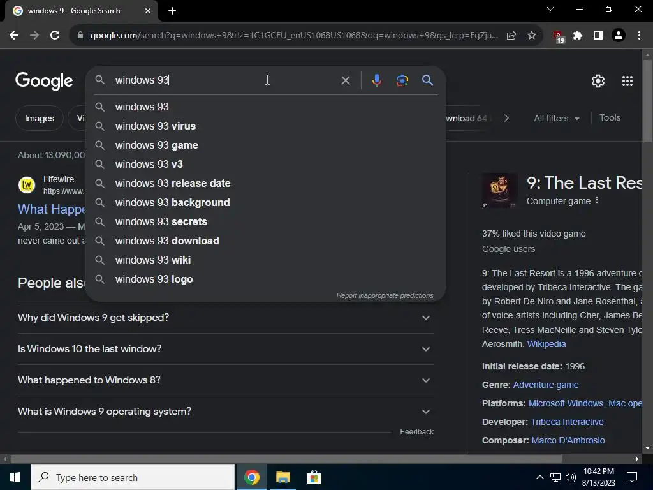Select suggestion 'windows 93 download'
The width and height of the screenshot is (653, 490).
[x=266, y=241]
